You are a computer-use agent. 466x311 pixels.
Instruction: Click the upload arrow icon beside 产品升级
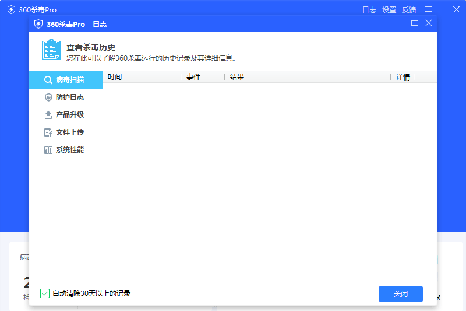click(48, 115)
